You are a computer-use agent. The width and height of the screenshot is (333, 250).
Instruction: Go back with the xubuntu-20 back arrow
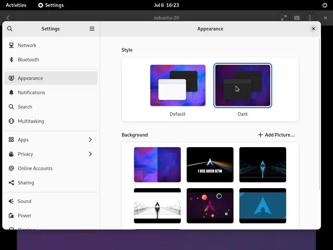click(x=8, y=18)
